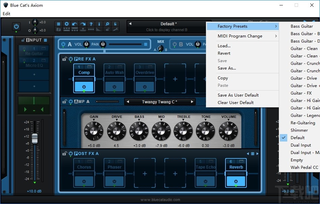This screenshot has height=204, width=320.
Task: Toggle the INPUT section lock icon
Action: click(23, 40)
